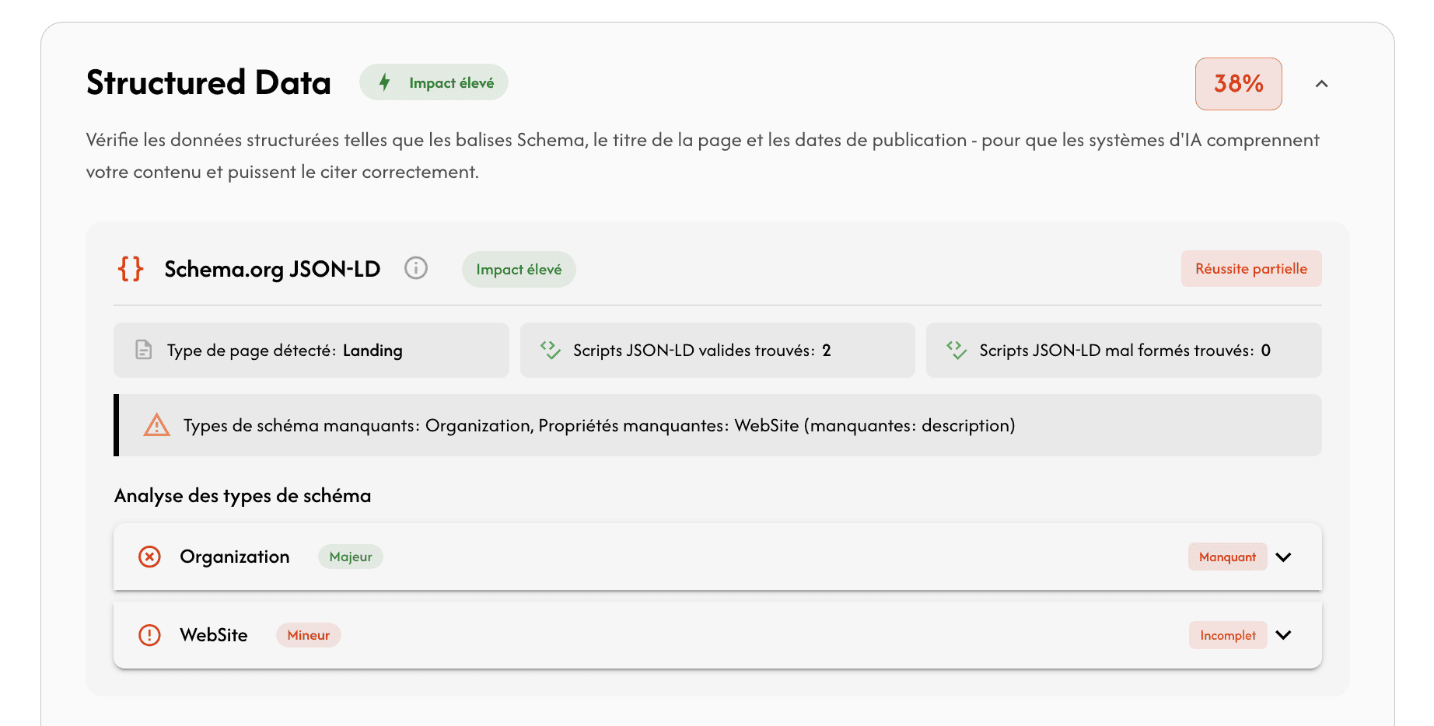
Task: Click the document icon beside Type de page détecté
Action: [x=143, y=350]
